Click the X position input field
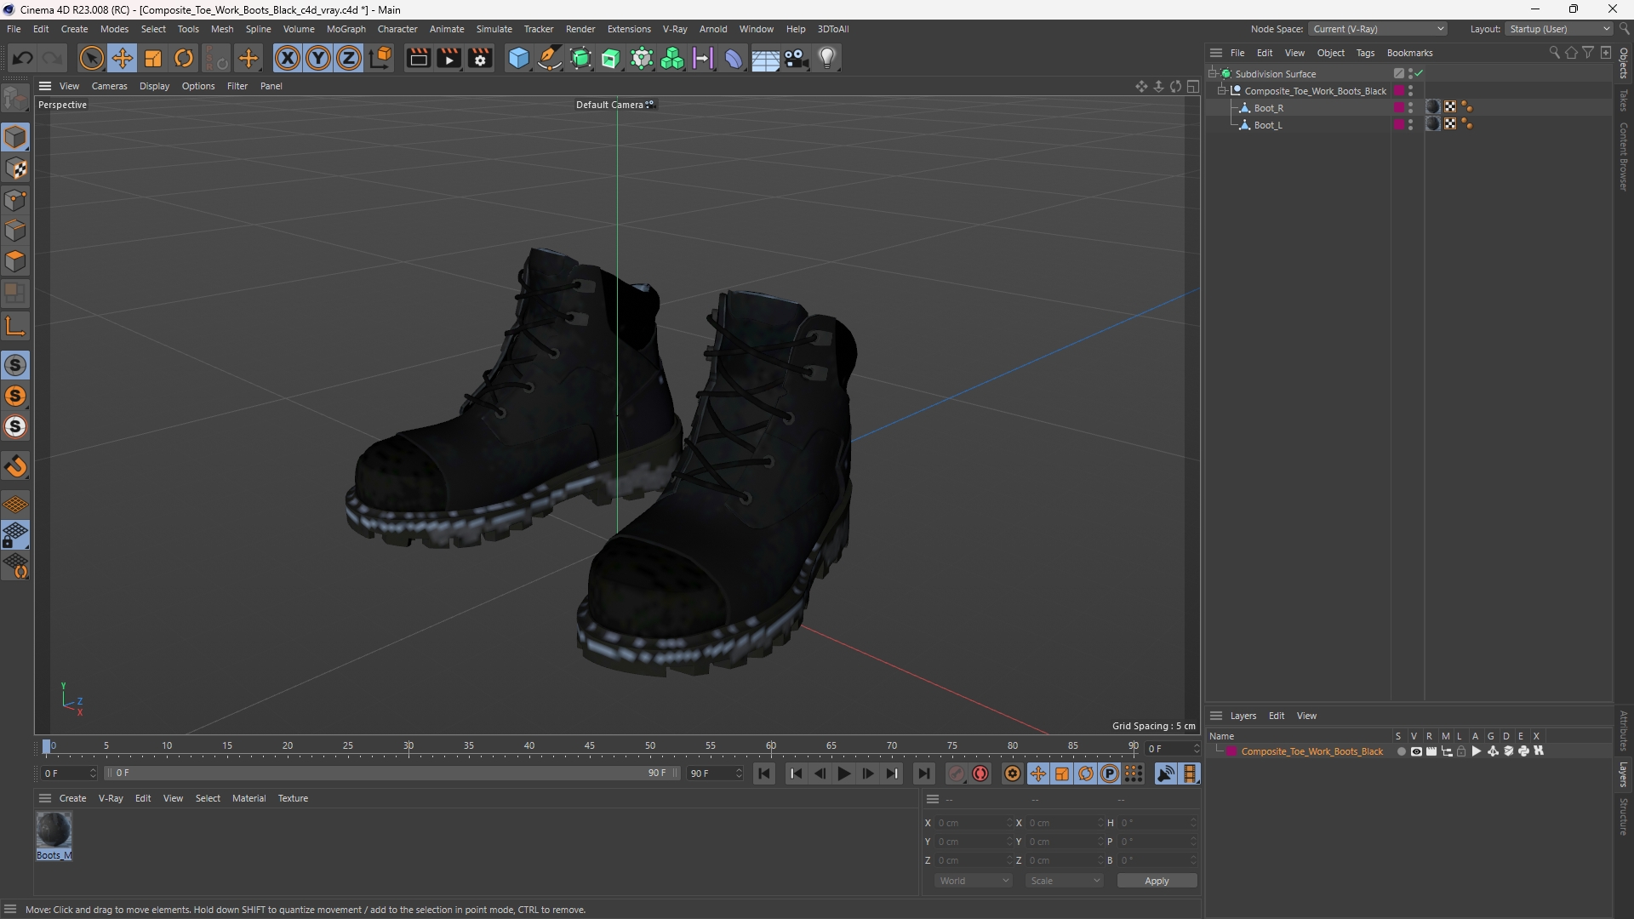The height and width of the screenshot is (919, 1634). (x=974, y=823)
